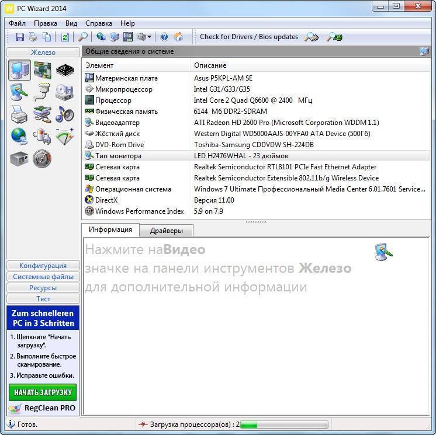Click the Home house toolbar icon

click(x=178, y=37)
